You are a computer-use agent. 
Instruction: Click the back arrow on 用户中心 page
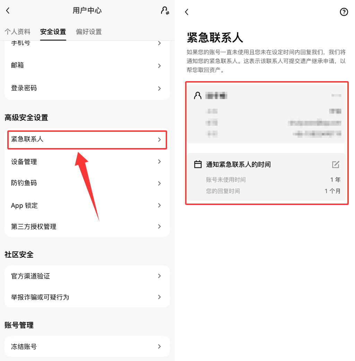[x=8, y=10]
